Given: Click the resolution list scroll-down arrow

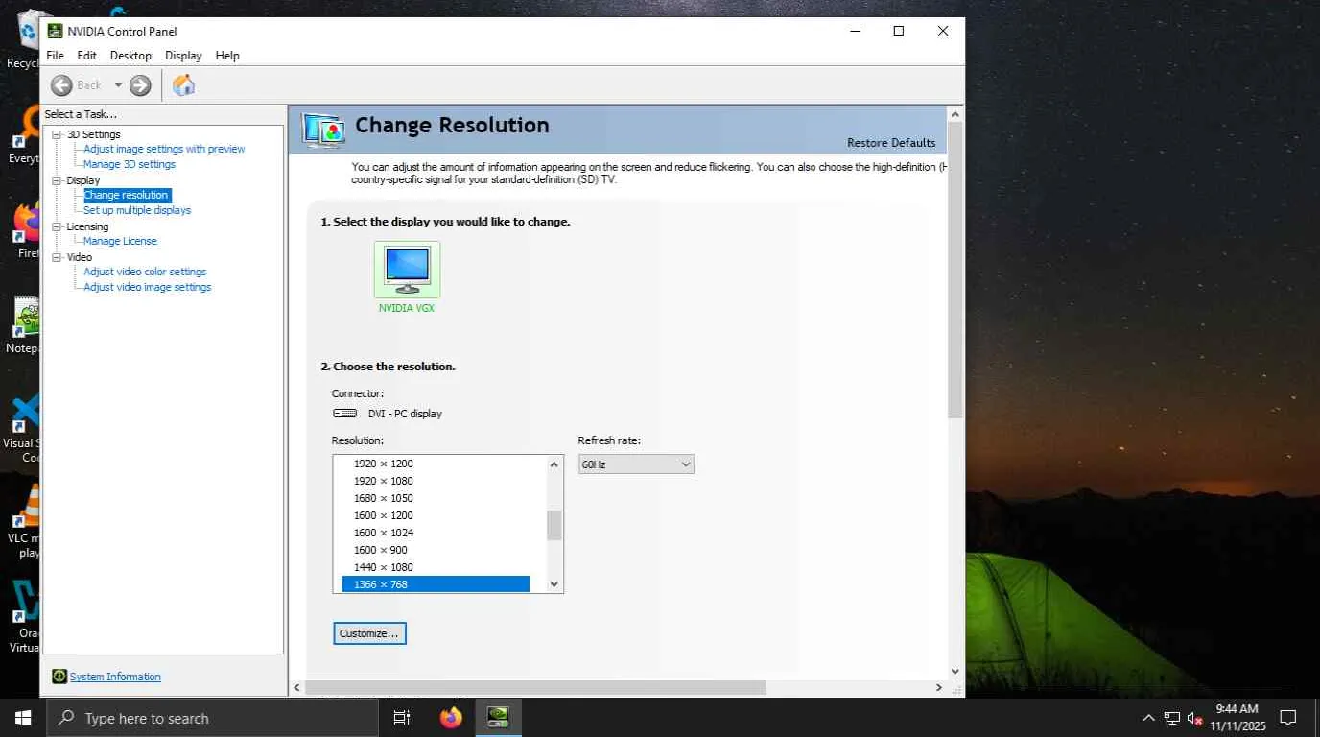Looking at the screenshot, I should (554, 583).
